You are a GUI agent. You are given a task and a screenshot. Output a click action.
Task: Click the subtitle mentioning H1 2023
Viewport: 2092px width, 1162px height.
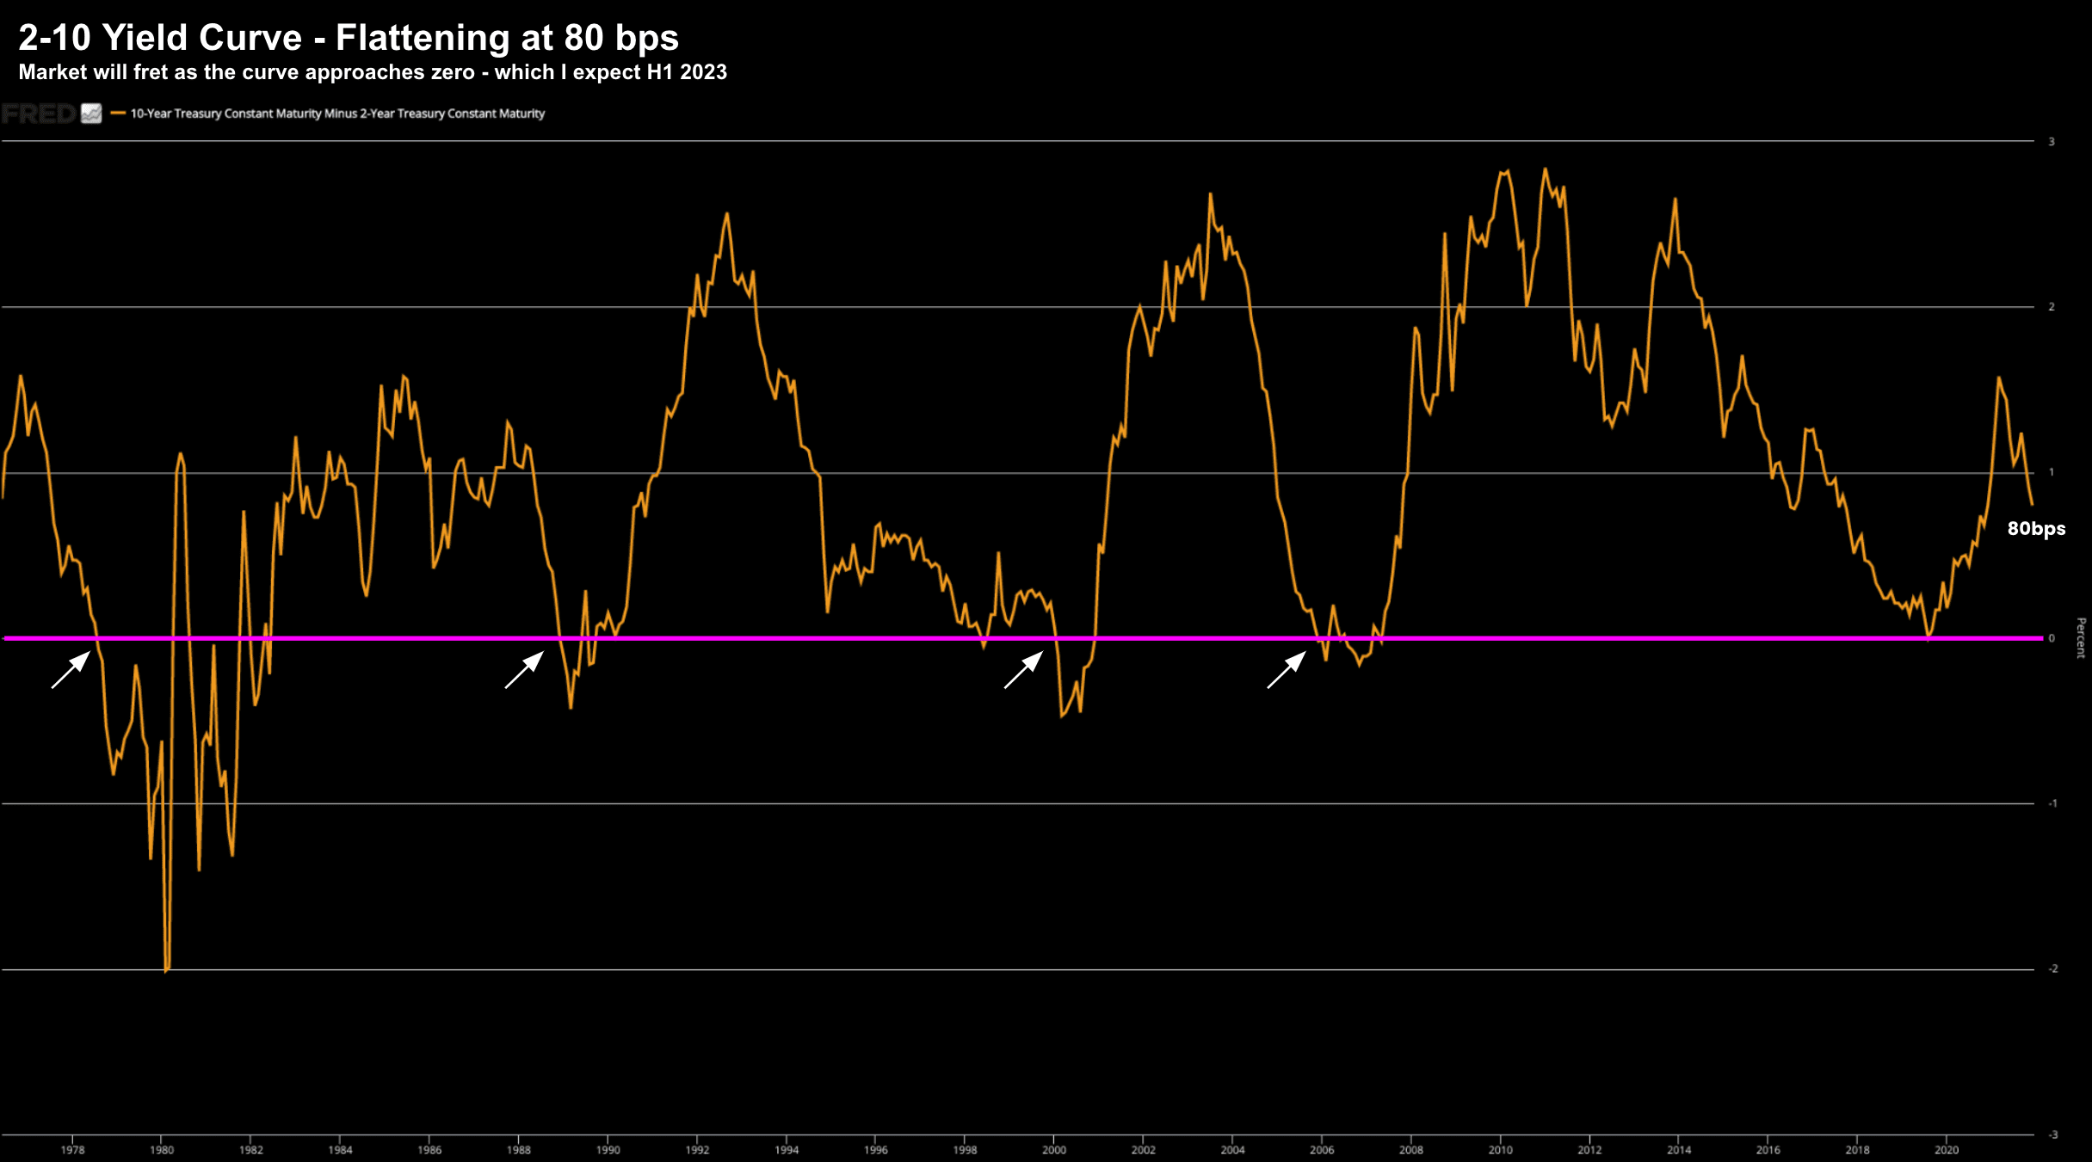pos(373,72)
